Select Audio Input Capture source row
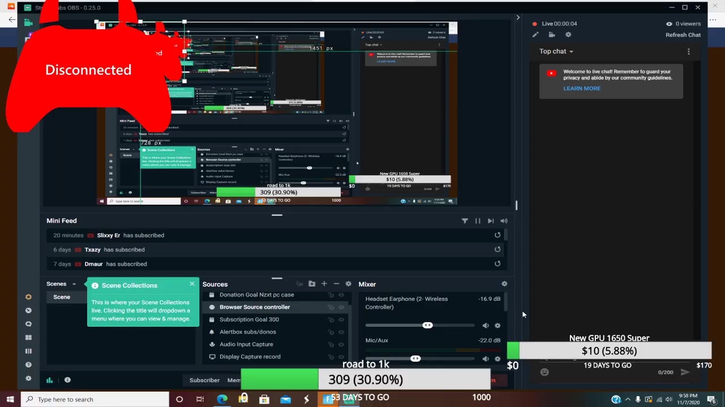Image resolution: width=725 pixels, height=407 pixels. (x=276, y=344)
